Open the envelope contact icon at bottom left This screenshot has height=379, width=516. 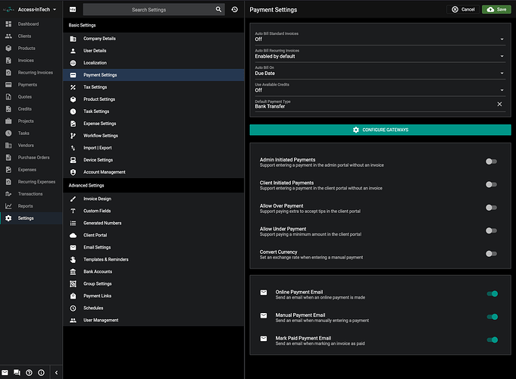pos(5,372)
